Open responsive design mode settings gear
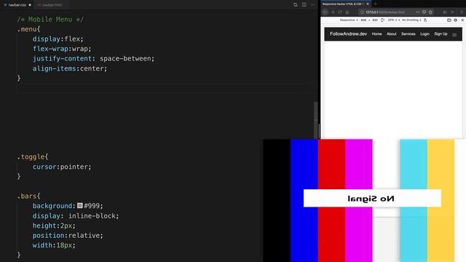Screen dimensions: 466x262 pyautogui.click(x=456, y=20)
